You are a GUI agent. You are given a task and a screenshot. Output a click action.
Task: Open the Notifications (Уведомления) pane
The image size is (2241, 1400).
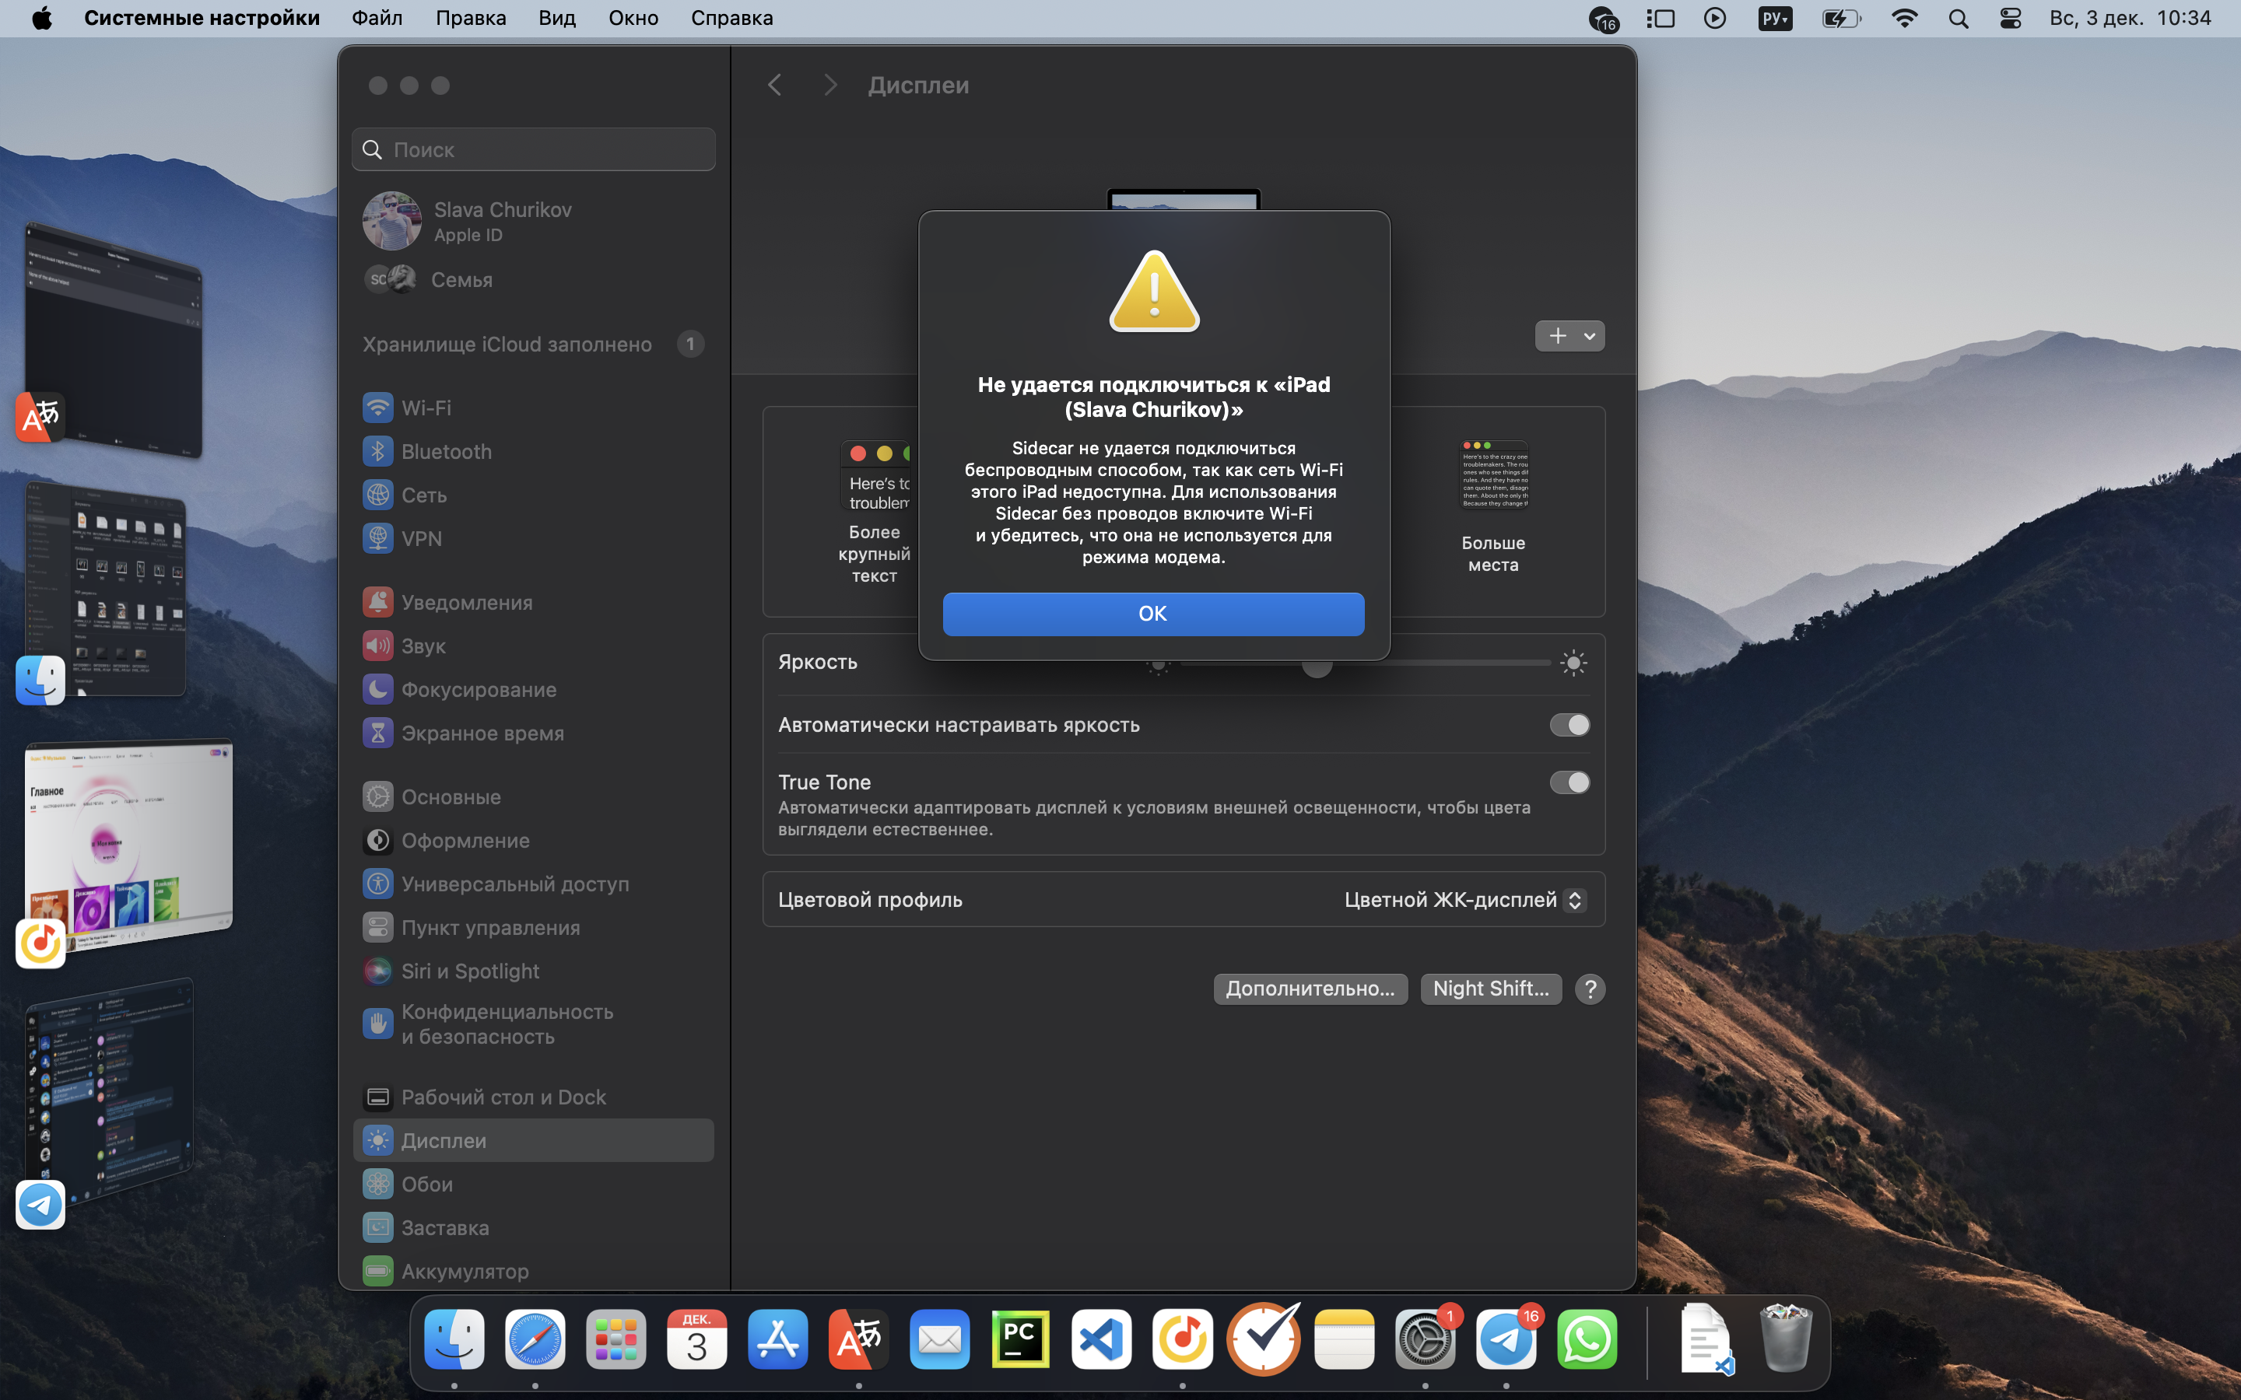pyautogui.click(x=466, y=602)
